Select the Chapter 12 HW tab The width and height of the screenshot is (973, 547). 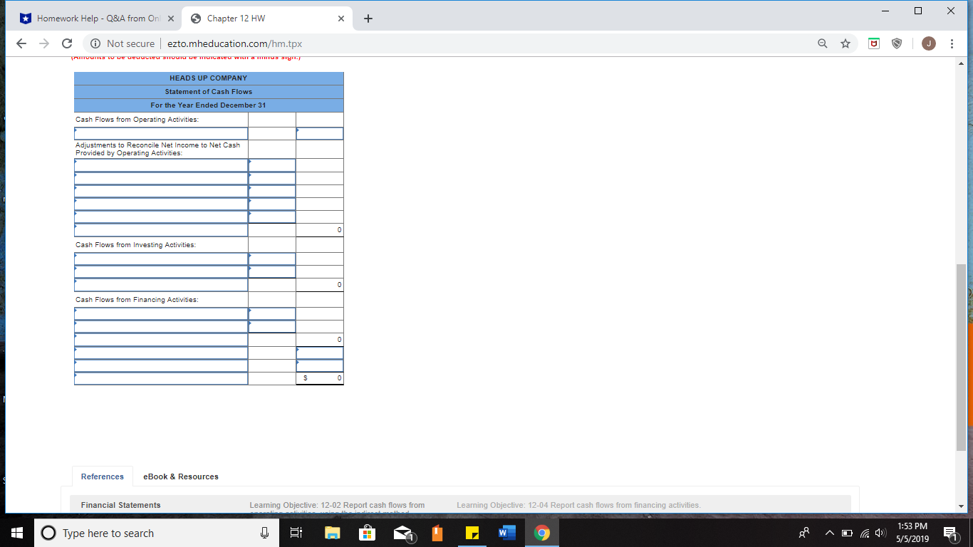tap(267, 19)
